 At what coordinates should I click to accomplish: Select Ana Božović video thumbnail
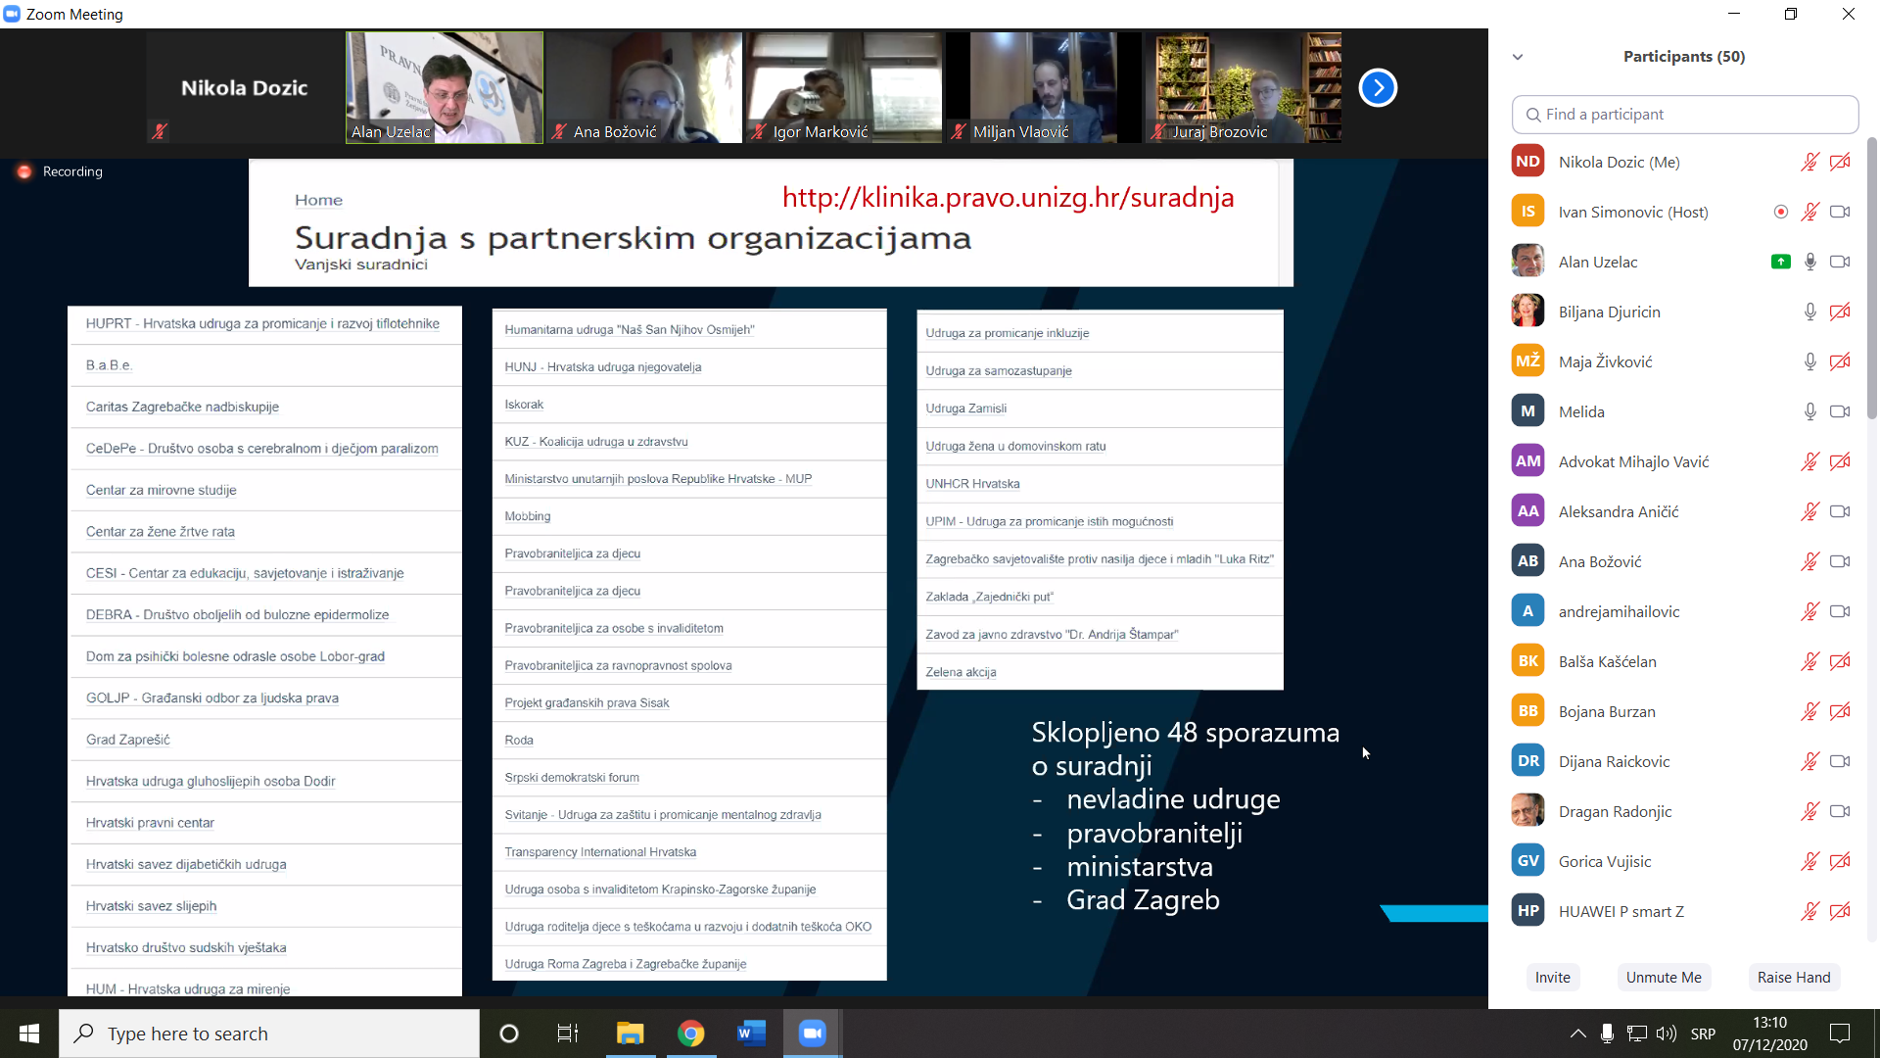tap(644, 87)
